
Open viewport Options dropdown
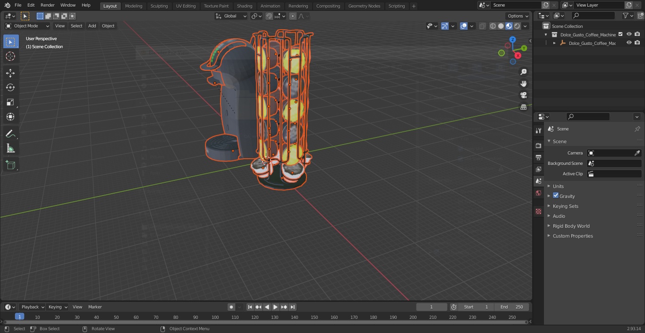pos(518,16)
